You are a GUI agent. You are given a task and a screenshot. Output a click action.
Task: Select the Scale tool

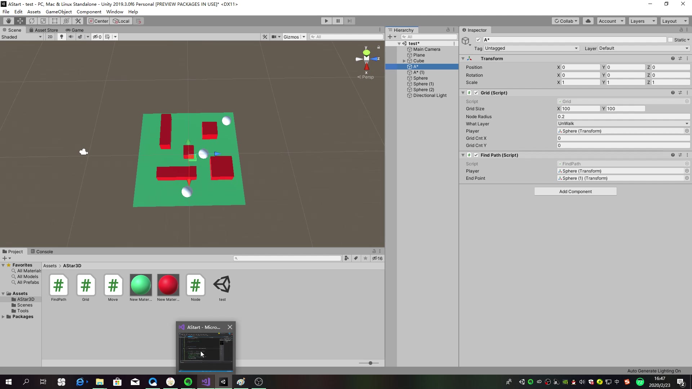[43, 21]
